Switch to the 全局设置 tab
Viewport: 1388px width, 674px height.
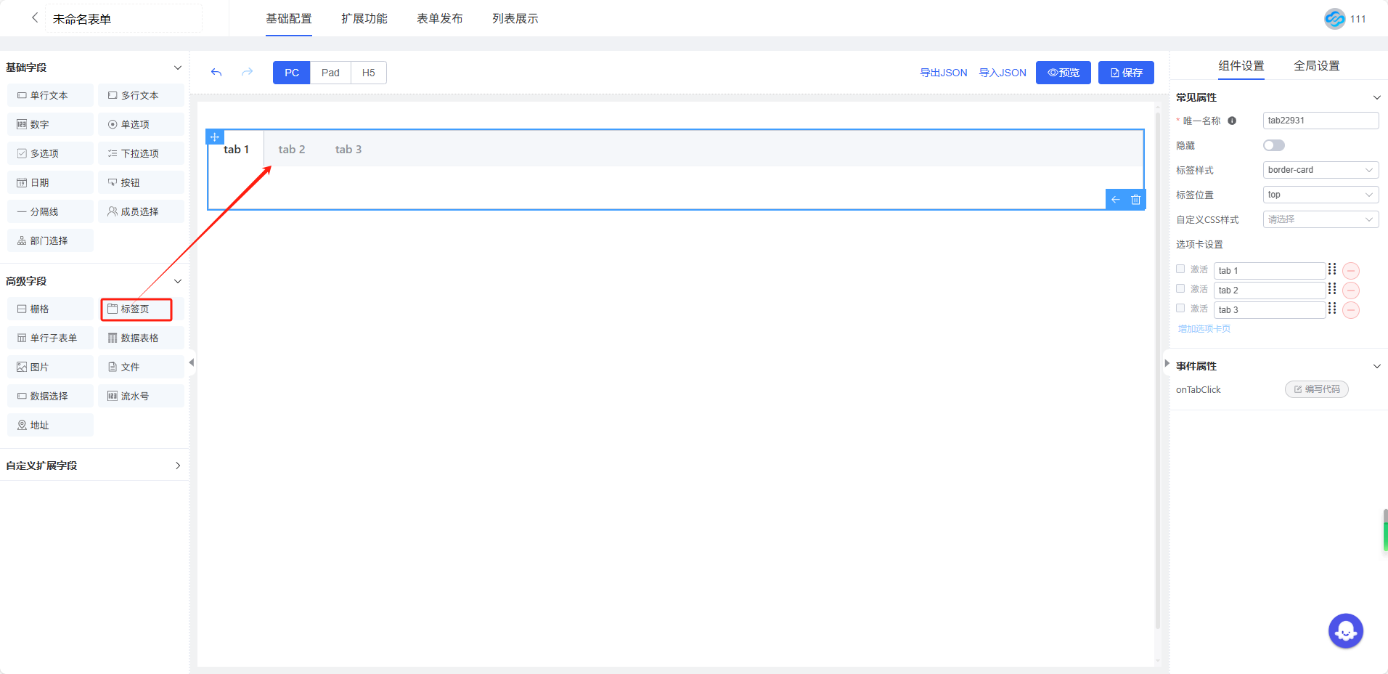(x=1316, y=66)
